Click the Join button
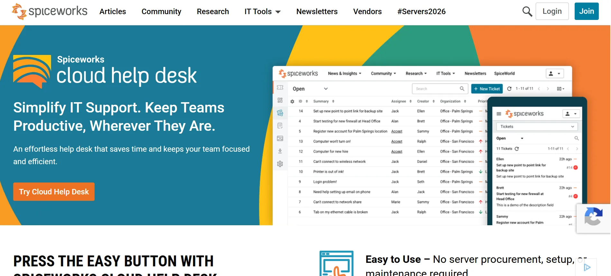Image resolution: width=611 pixels, height=276 pixels. pos(587,11)
